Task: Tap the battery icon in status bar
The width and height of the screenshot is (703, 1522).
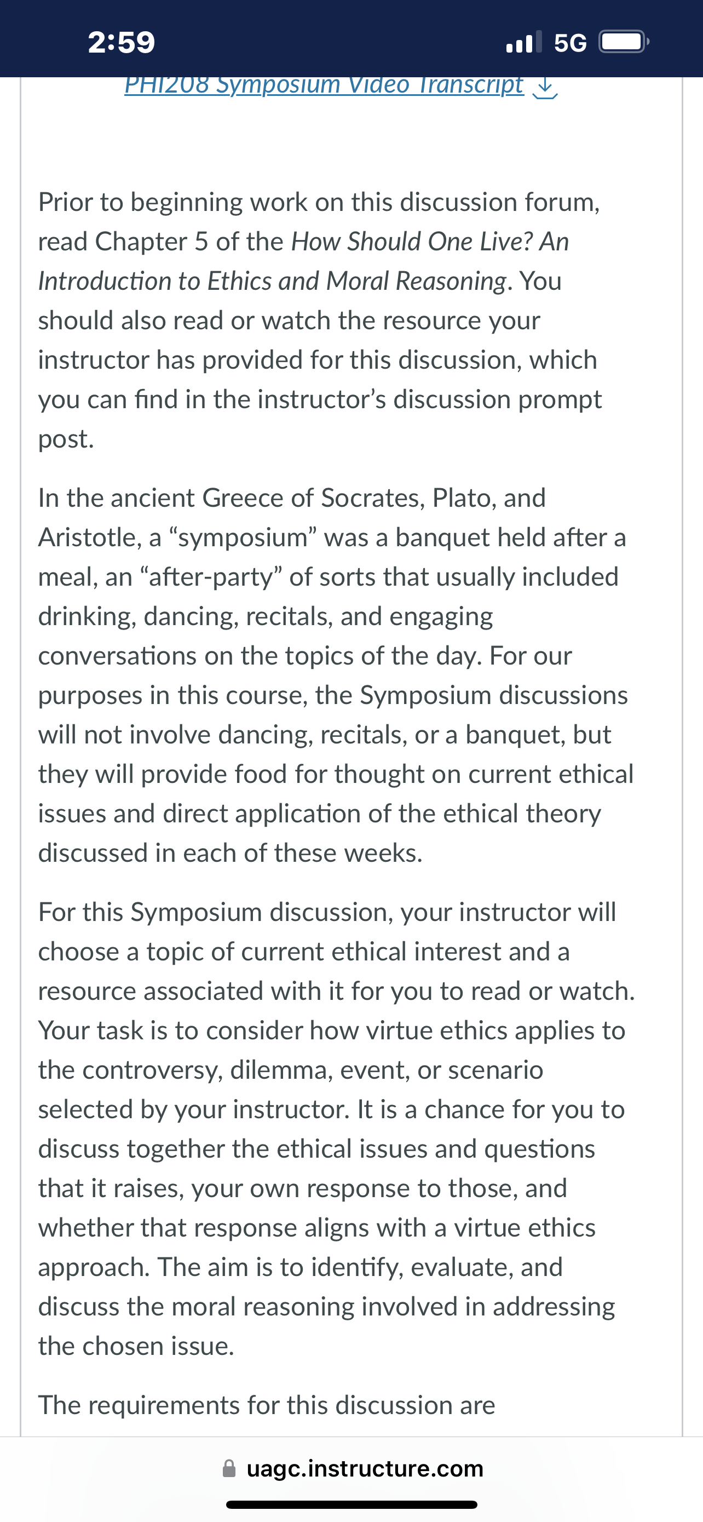Action: pyautogui.click(x=624, y=42)
